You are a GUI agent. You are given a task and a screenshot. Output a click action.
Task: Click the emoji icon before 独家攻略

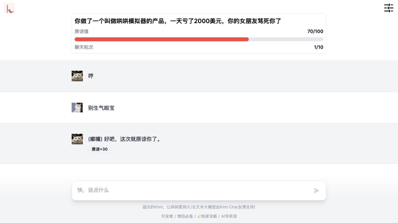click(199, 216)
